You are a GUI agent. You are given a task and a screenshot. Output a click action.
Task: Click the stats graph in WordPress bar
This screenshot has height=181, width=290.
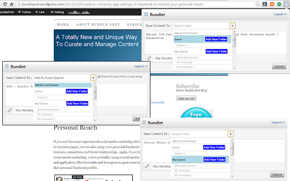tap(79, 12)
